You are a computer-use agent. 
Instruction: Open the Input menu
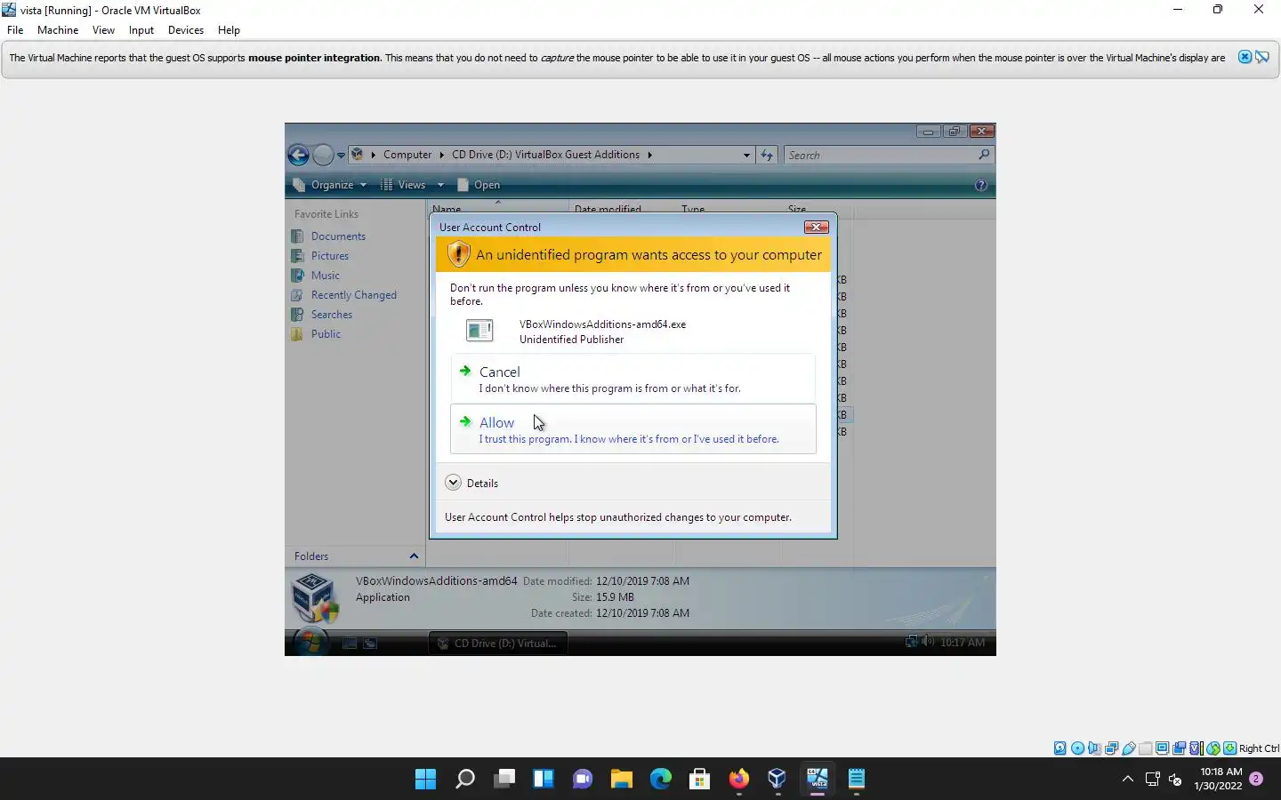(141, 29)
